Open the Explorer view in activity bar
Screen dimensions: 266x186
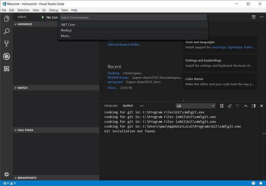point(7,19)
